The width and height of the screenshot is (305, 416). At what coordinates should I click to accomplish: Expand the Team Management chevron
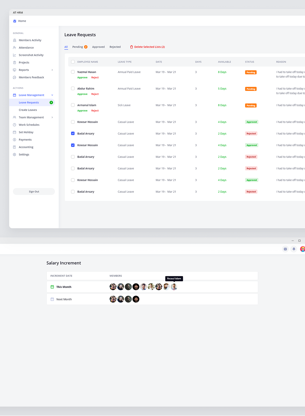tap(52, 117)
